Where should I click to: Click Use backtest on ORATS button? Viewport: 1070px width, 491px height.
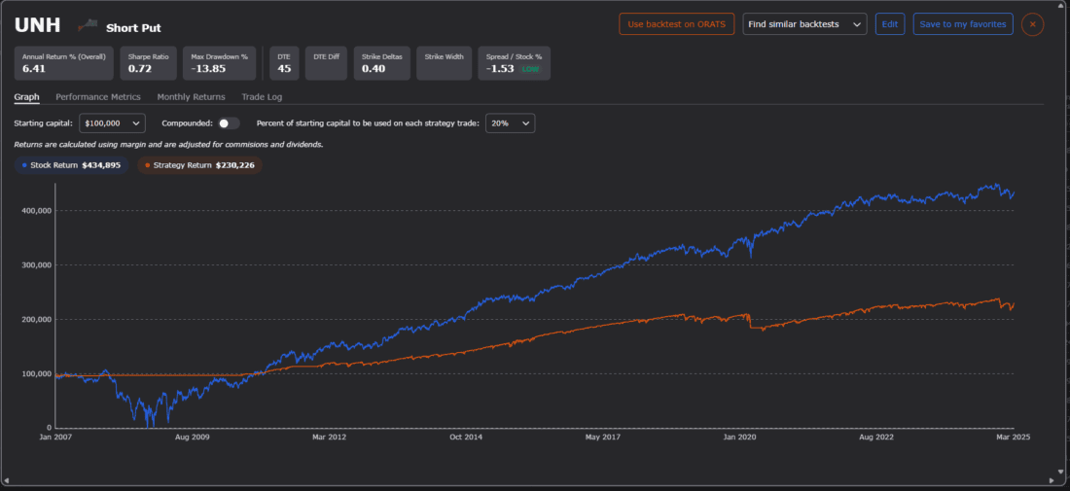(x=676, y=24)
